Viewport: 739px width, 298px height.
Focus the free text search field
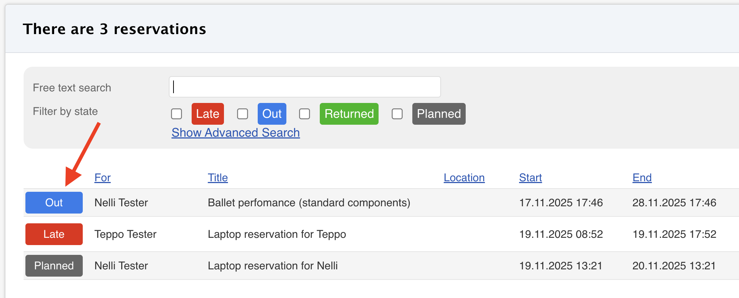pos(305,87)
